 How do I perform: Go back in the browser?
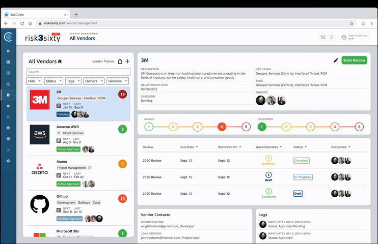pos(6,23)
